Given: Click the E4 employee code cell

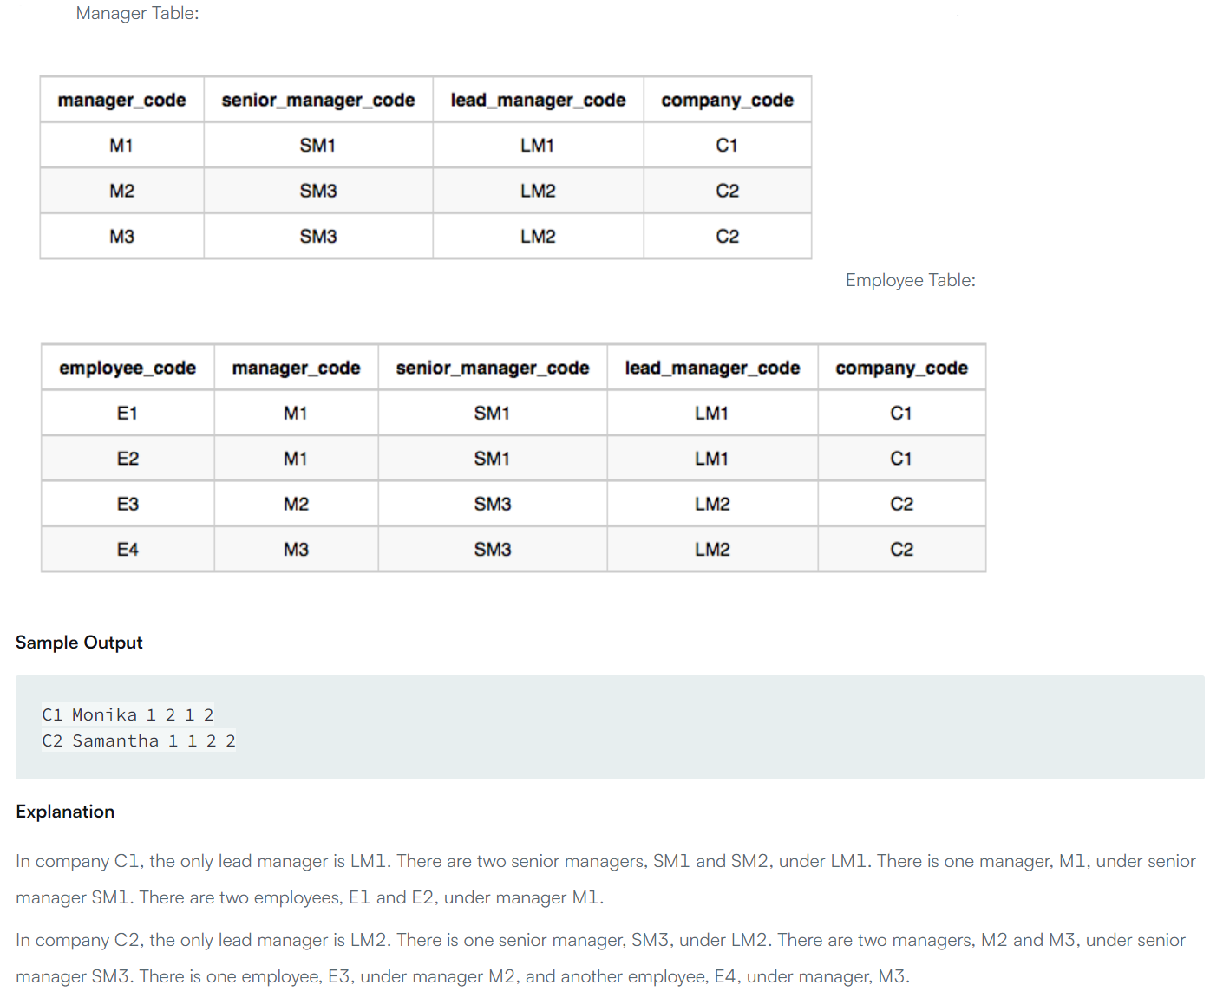Looking at the screenshot, I should 128,549.
